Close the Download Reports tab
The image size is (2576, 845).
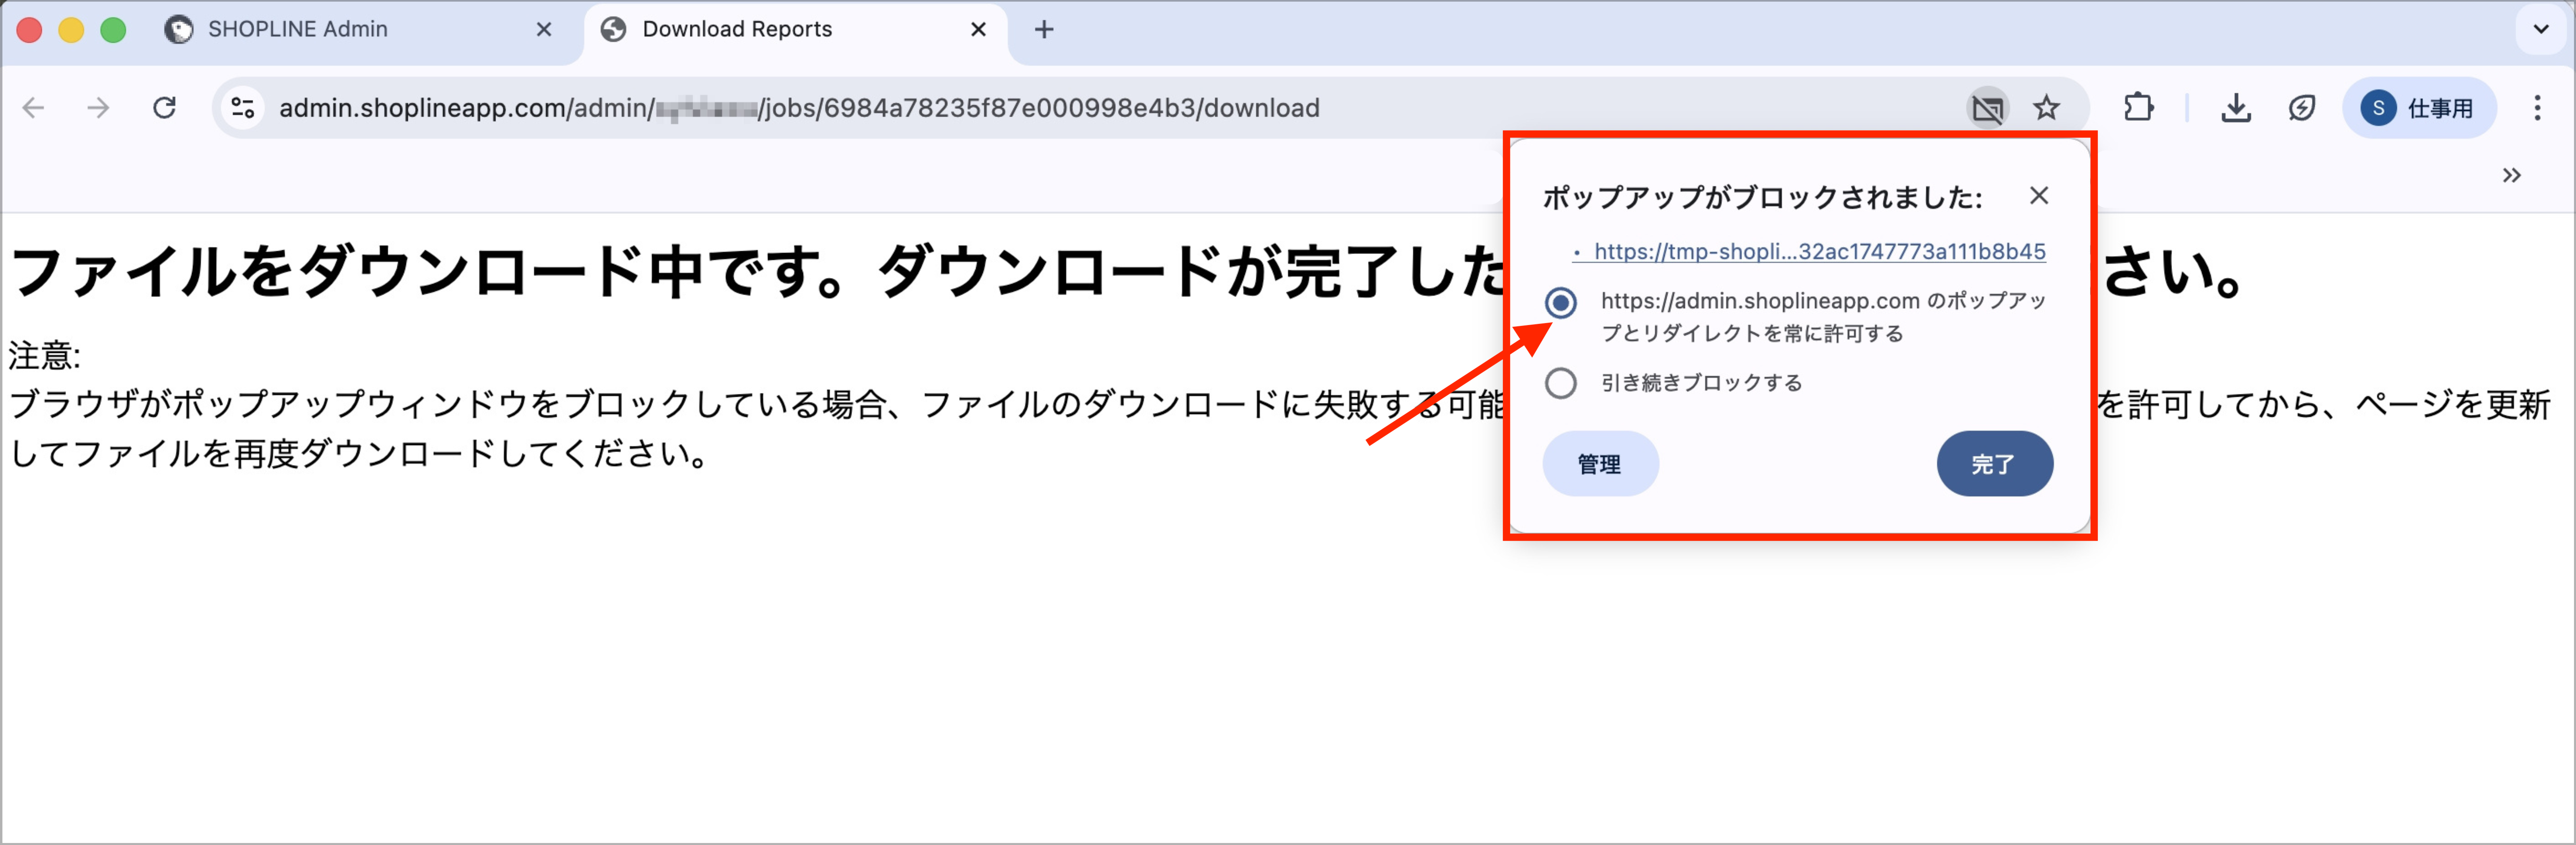tap(978, 30)
